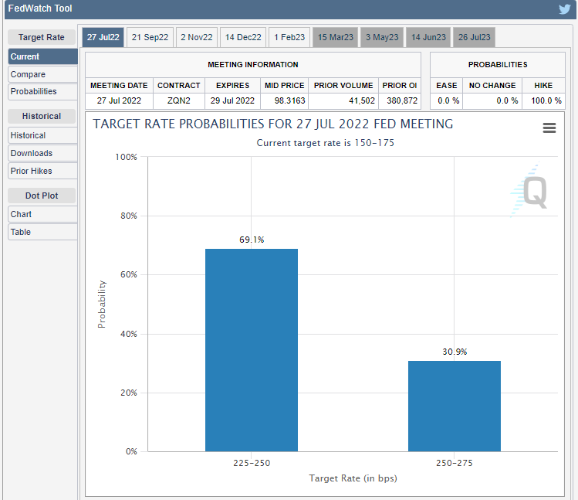
Task: View Prior Hikes in sidebar
Action: [42, 171]
